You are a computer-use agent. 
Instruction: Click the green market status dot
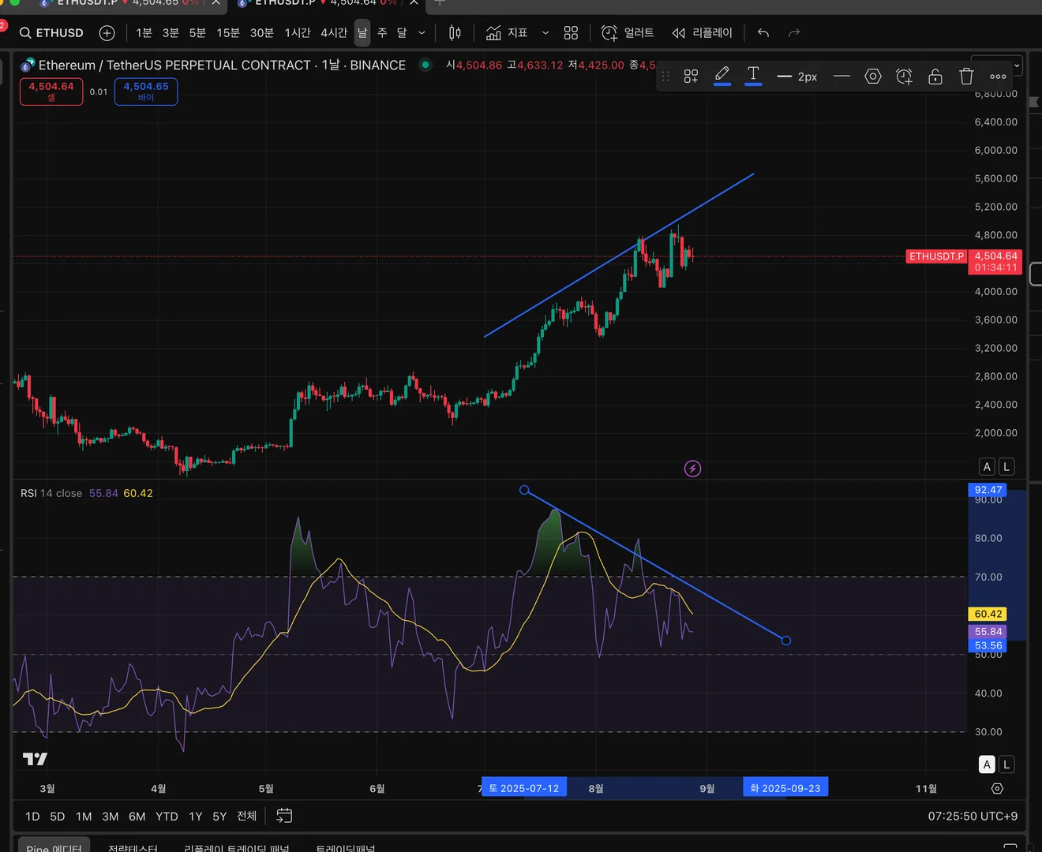pyautogui.click(x=425, y=65)
